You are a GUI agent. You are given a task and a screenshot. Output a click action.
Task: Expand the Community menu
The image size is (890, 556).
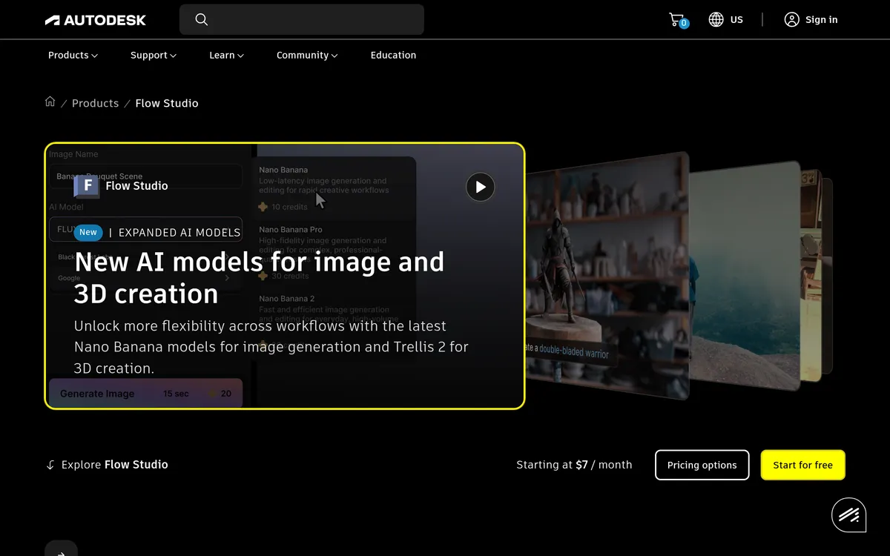coord(306,56)
